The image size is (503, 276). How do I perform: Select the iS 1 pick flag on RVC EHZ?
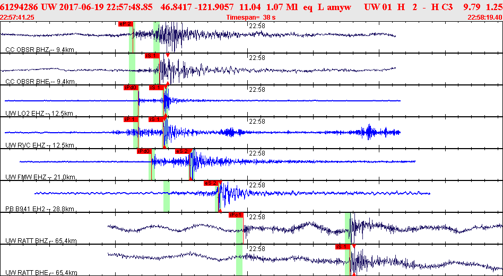[156, 119]
